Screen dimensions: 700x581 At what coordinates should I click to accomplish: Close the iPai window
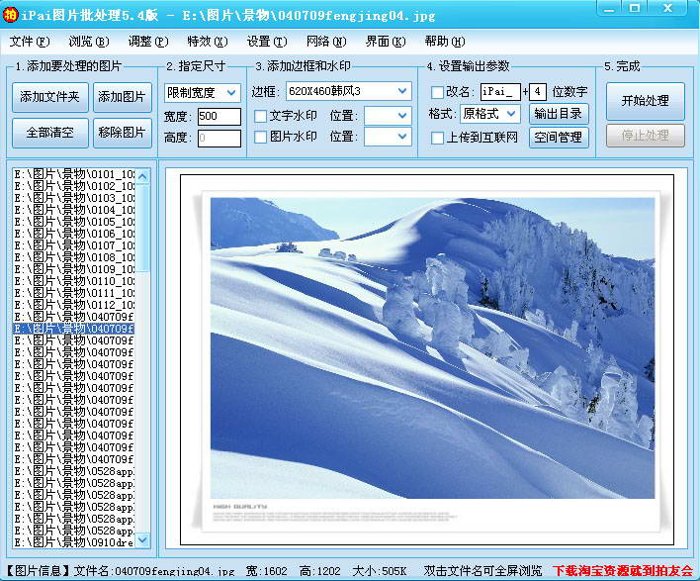667,8
